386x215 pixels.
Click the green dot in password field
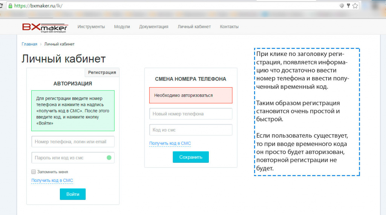(109, 157)
